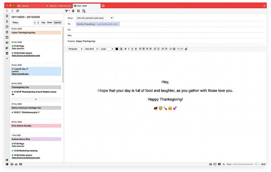Toggle underline formatting in the editor toolbar

coord(132,49)
